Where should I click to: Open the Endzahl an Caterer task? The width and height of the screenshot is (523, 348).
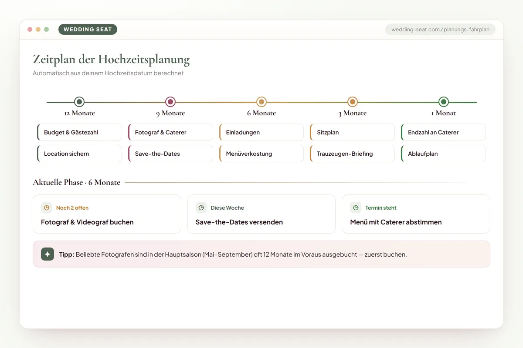pos(443,132)
